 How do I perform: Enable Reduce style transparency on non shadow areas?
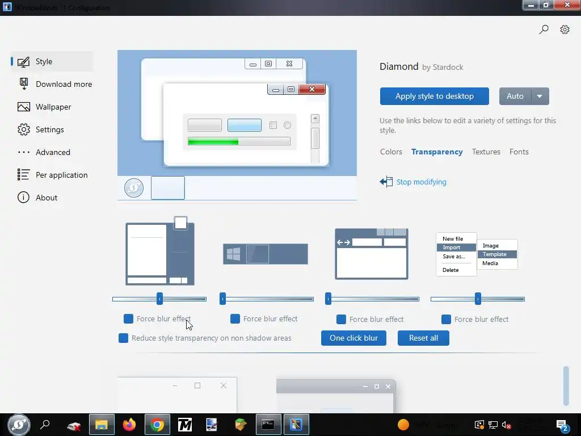click(x=123, y=338)
